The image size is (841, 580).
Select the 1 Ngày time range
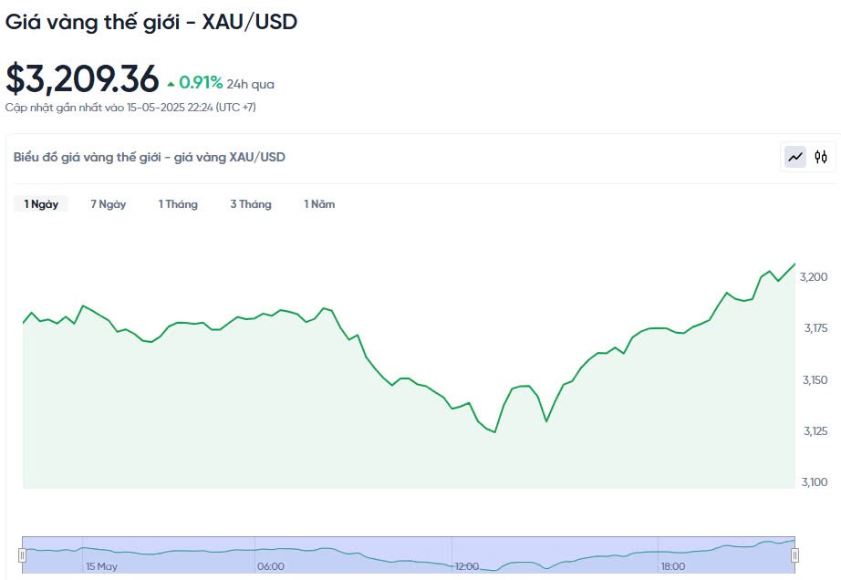41,204
